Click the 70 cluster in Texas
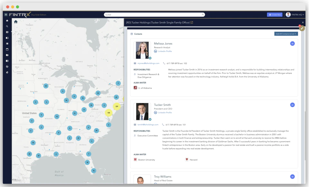Screen dimensions: 309x187 point(33,143)
